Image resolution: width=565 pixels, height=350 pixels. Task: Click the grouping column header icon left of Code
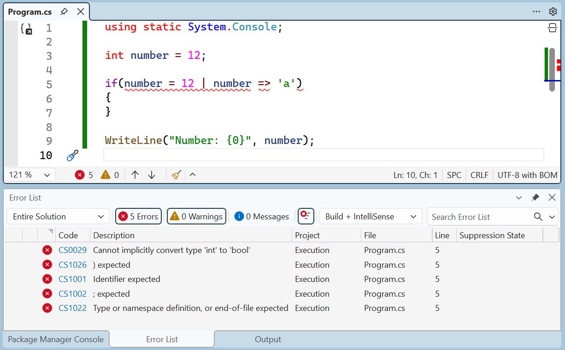point(51,231)
